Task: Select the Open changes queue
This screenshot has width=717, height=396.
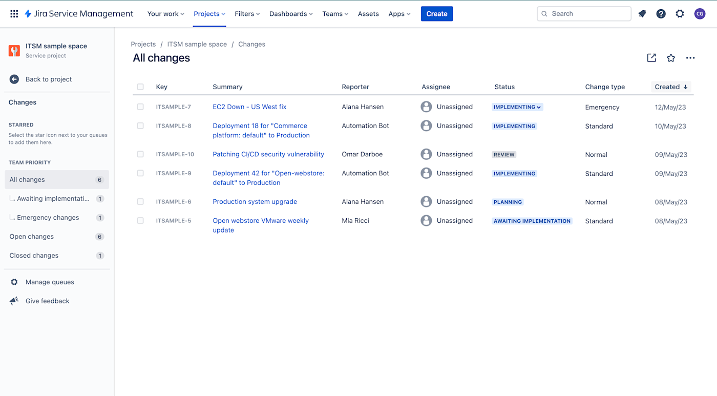Action: [56, 236]
